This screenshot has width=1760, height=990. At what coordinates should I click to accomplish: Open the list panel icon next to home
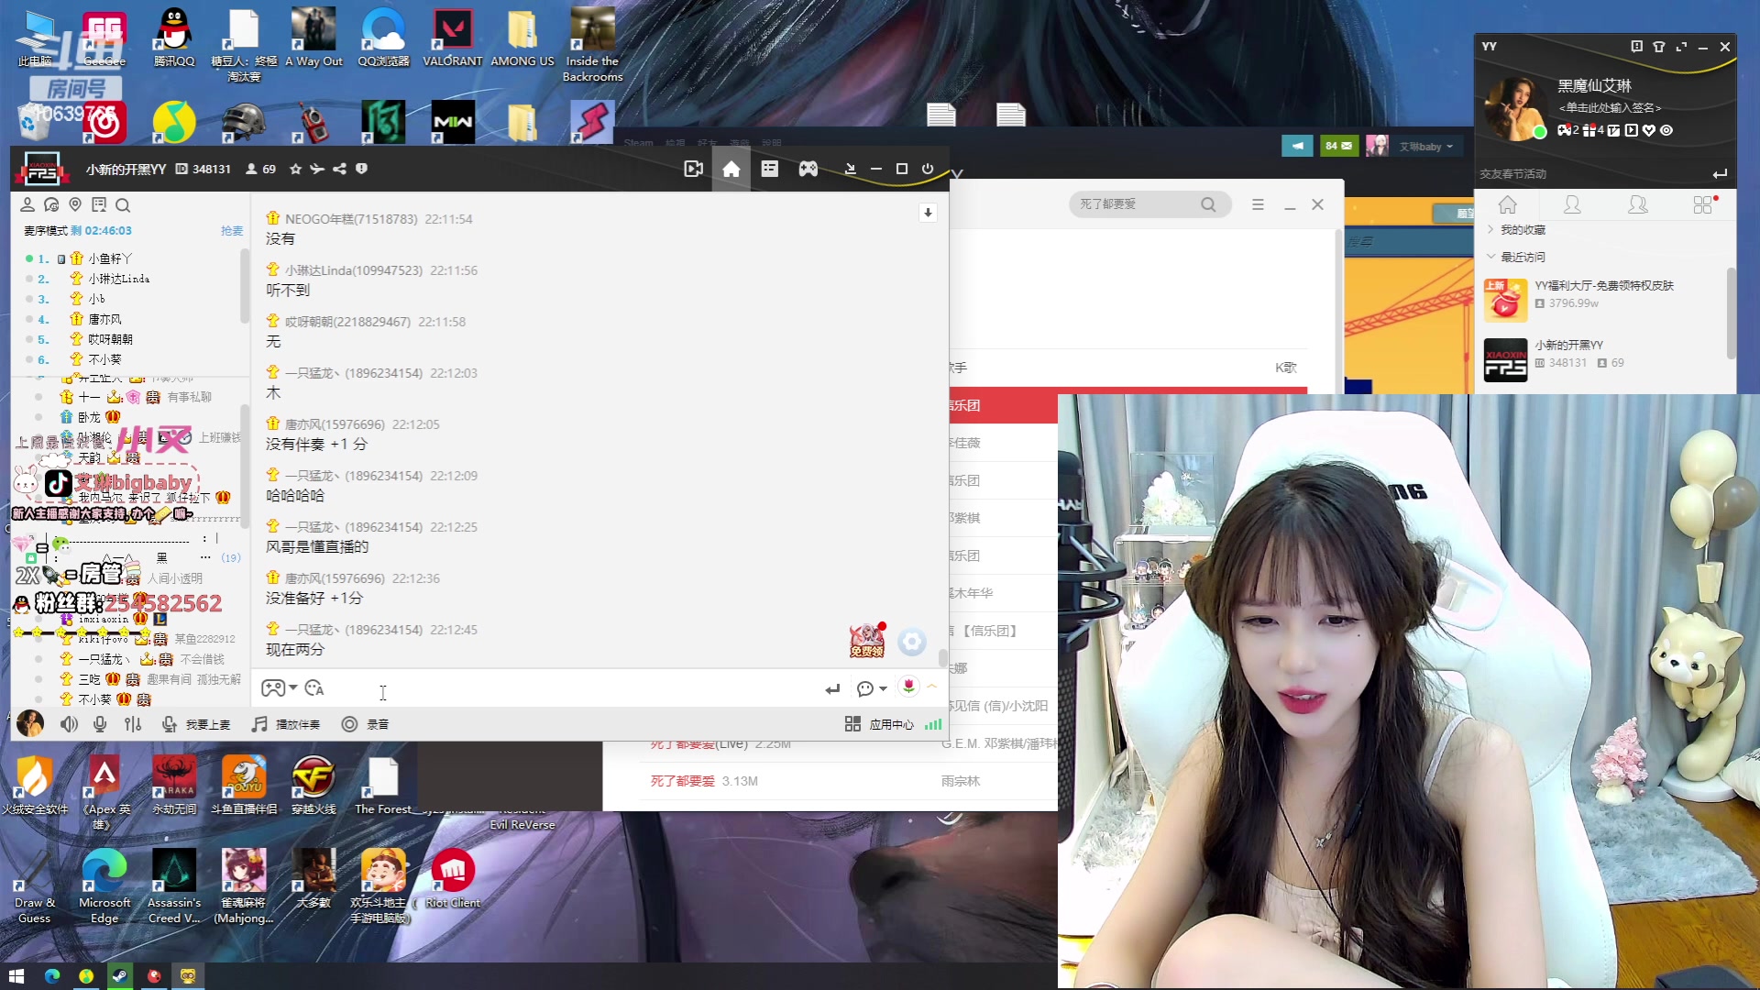coord(770,169)
